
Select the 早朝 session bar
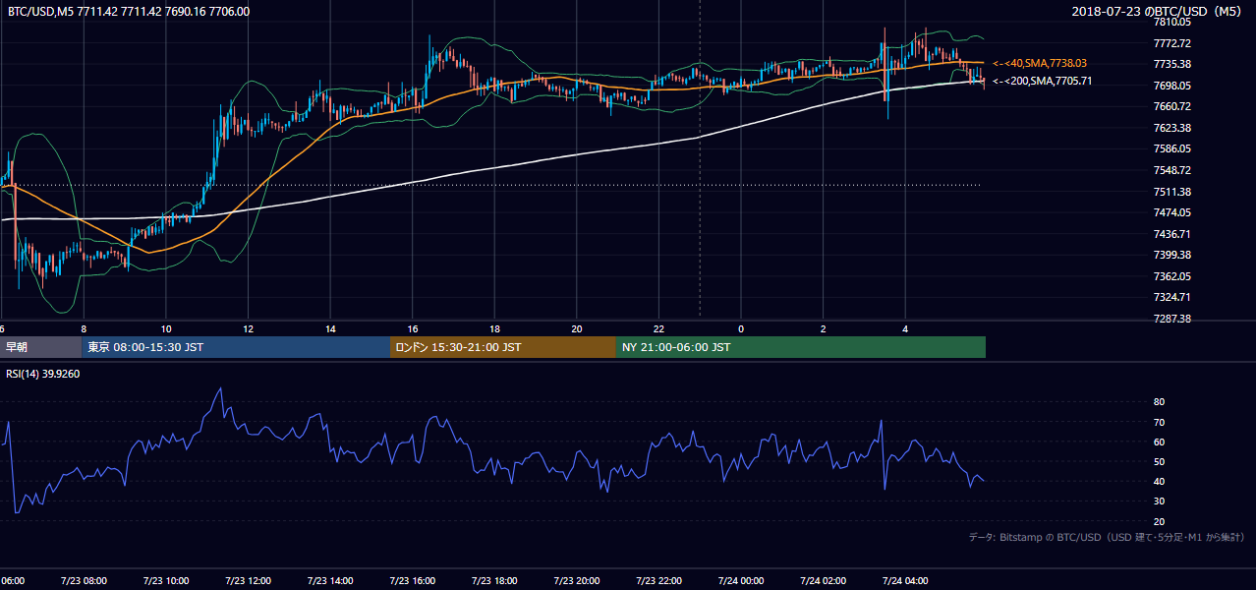(40, 347)
